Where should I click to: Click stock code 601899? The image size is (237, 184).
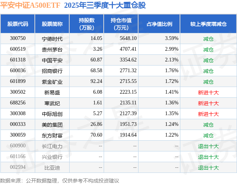click(x=18, y=81)
